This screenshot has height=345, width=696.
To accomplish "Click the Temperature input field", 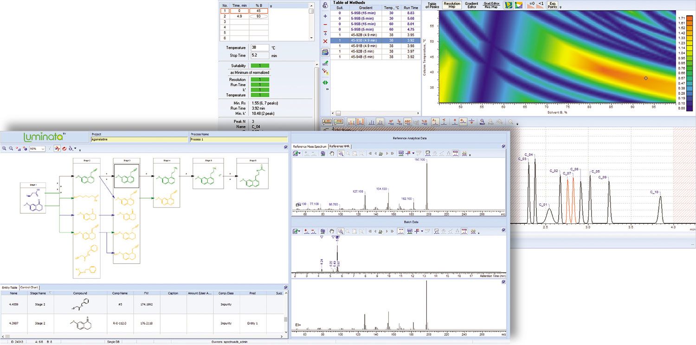I will click(260, 47).
